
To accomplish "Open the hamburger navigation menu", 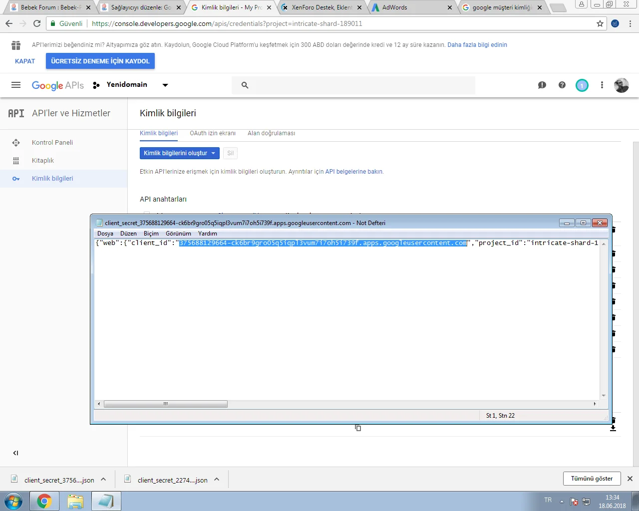I will point(16,85).
